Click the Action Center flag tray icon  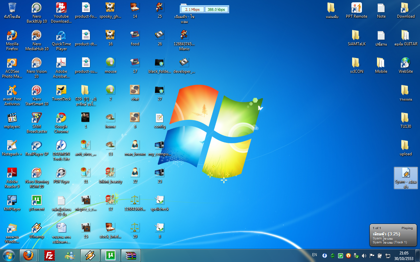(x=372, y=255)
